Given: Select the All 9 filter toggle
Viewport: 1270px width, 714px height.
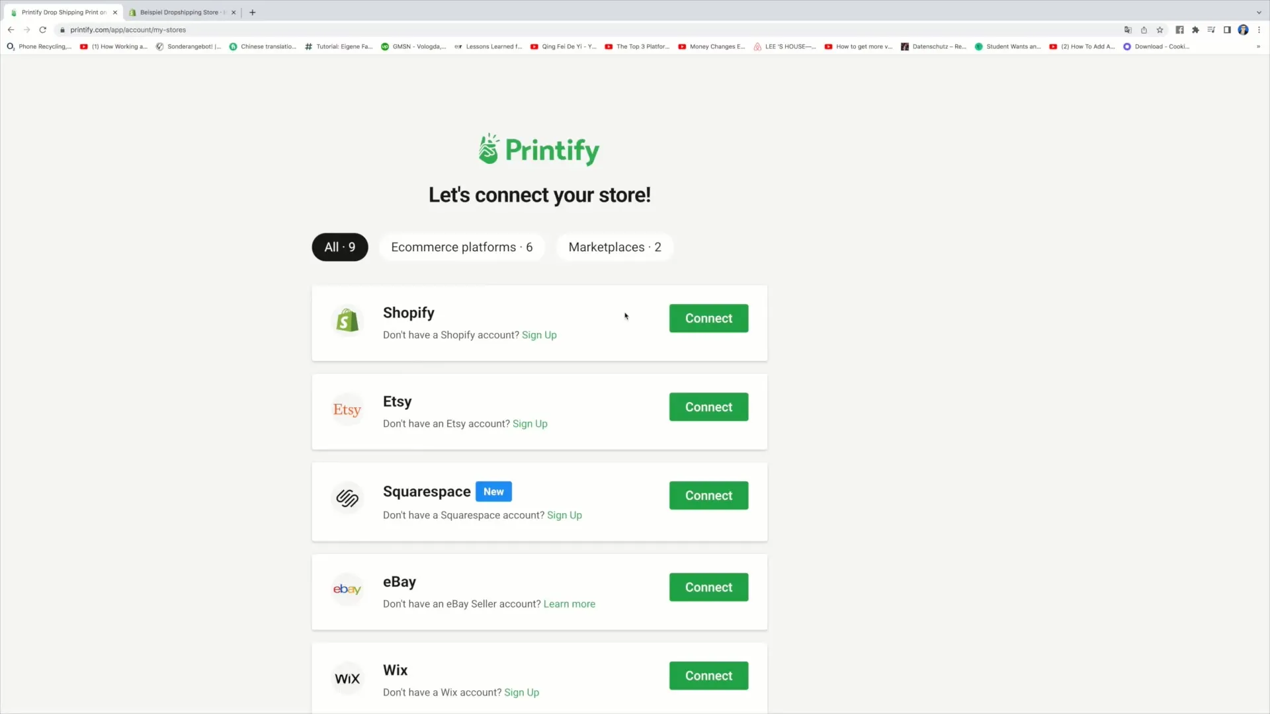Looking at the screenshot, I should click(x=339, y=247).
